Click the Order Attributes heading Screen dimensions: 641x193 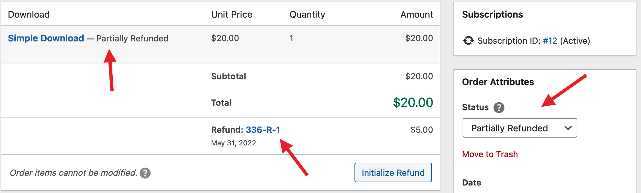coord(498,82)
